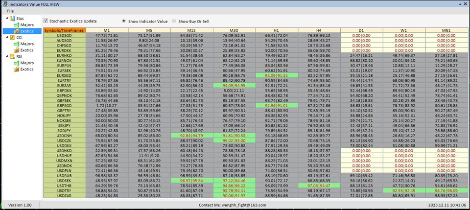This screenshot has width=470, height=210.
Task: Click the RSI icon in tree
Action: [x=12, y=57]
